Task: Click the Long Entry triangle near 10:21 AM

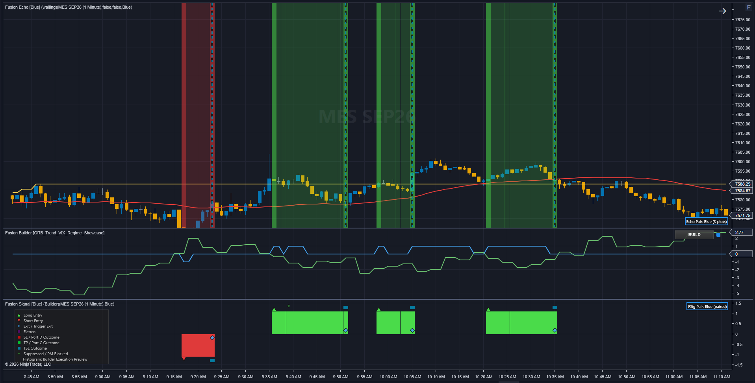Action: [488, 309]
